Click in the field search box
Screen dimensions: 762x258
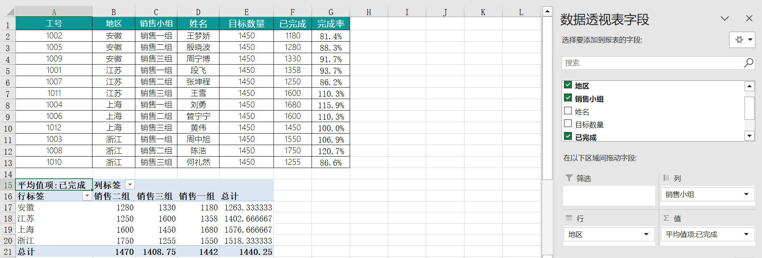pyautogui.click(x=651, y=63)
